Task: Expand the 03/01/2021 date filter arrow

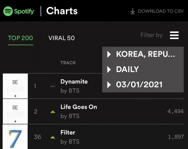Action: point(109,85)
